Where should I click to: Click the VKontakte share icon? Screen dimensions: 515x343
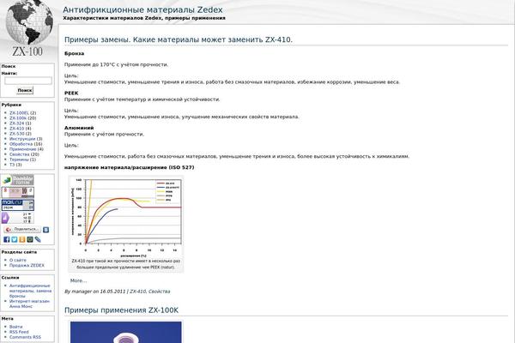pyautogui.click(x=46, y=230)
